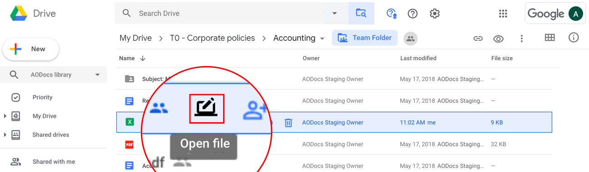Sort by the Name column header

tap(127, 58)
